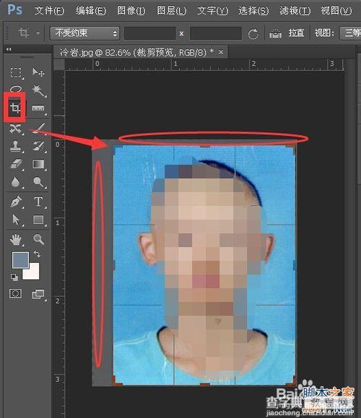Open the 图层(L) menu

(x=172, y=11)
